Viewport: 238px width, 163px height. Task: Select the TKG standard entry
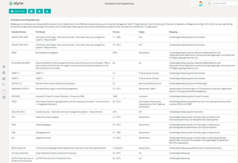(13, 117)
